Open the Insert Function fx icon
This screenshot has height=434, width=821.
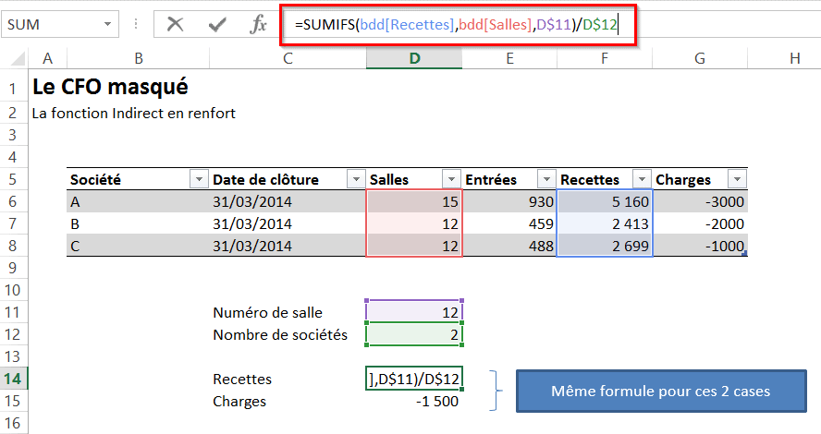click(259, 25)
